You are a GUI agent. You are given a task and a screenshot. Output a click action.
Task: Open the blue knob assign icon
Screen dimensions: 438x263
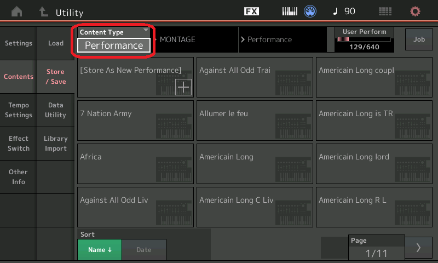[x=311, y=12]
